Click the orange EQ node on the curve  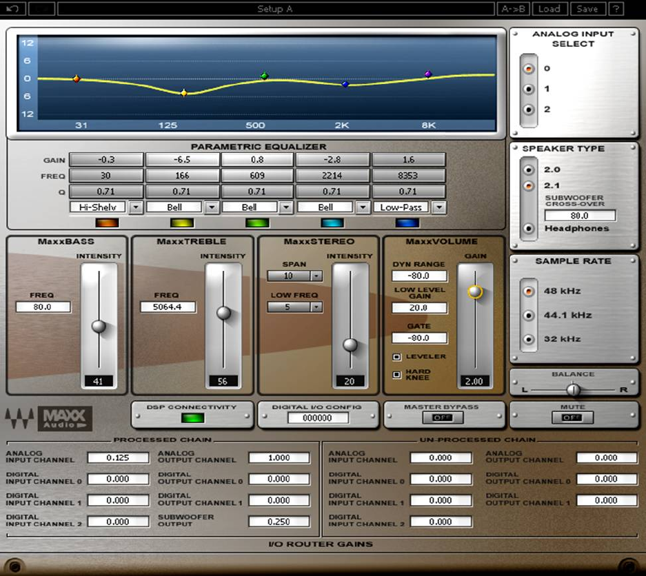click(x=77, y=79)
